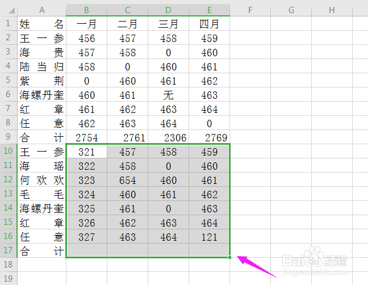Select column E header
The image size is (368, 285).
209,10
